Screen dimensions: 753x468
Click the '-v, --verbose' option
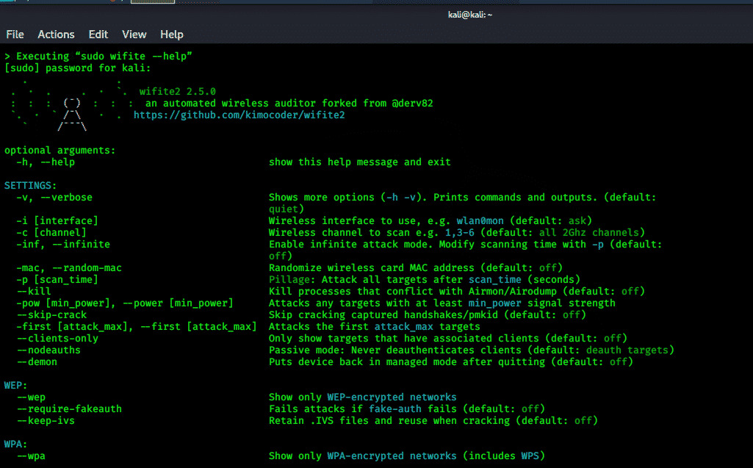click(54, 198)
